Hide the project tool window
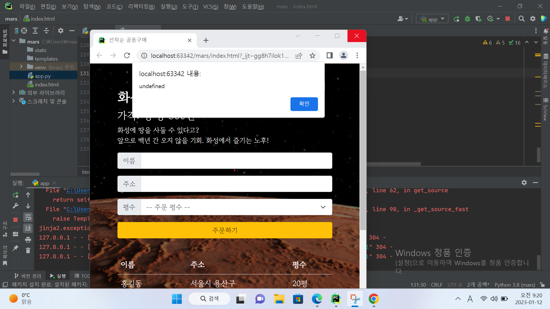Viewport: 550px width, 309px height. click(x=72, y=31)
